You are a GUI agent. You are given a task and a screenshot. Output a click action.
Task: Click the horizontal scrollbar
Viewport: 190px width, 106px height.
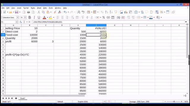[44, 96]
